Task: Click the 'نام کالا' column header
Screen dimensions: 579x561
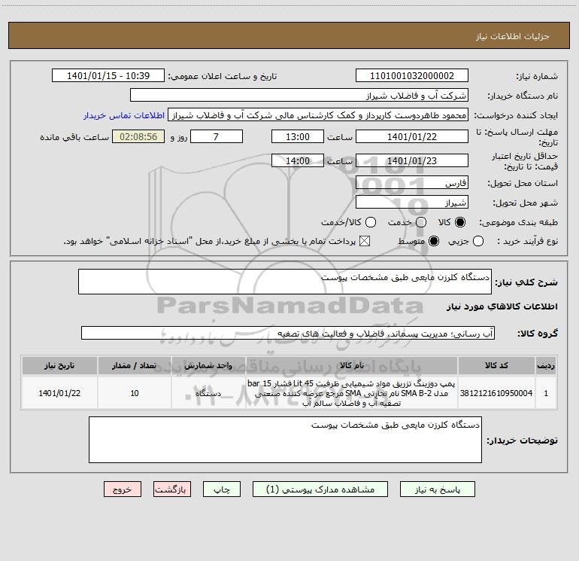Action: (x=352, y=365)
